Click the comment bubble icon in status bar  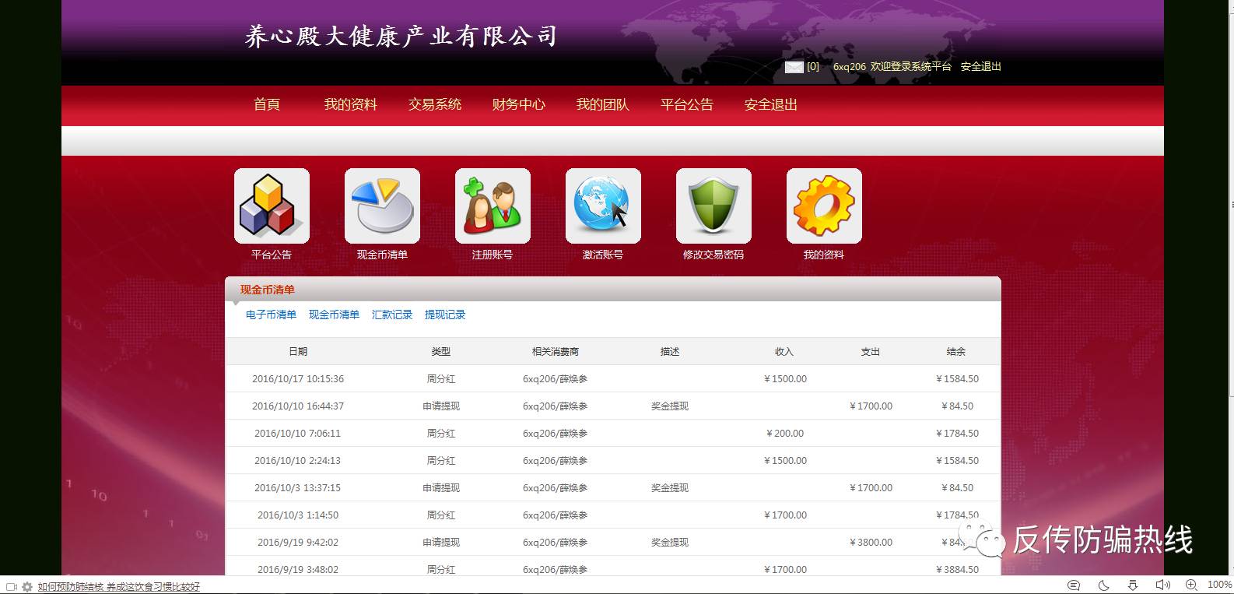[1074, 585]
